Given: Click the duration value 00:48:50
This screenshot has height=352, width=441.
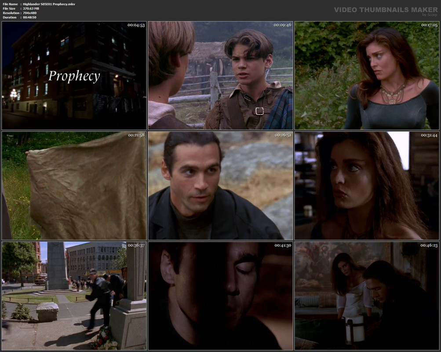Looking at the screenshot, I should (x=29, y=18).
